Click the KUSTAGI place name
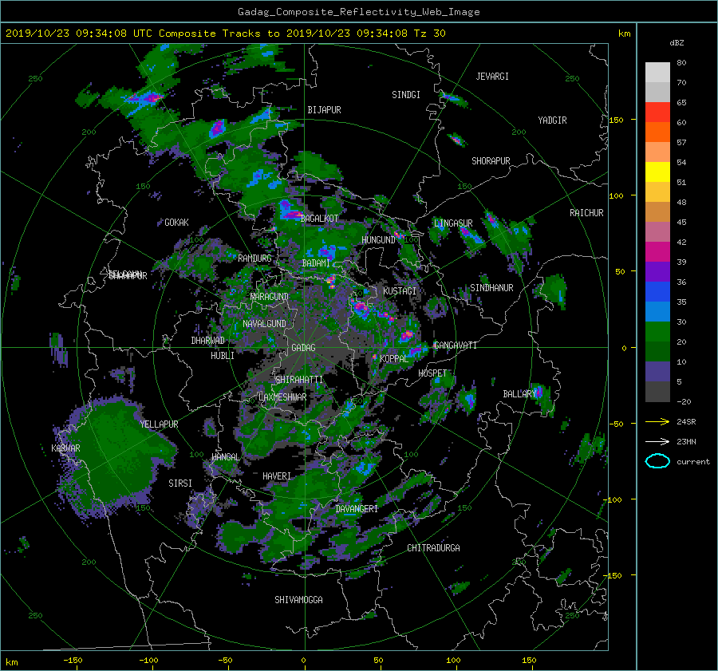 (400, 291)
